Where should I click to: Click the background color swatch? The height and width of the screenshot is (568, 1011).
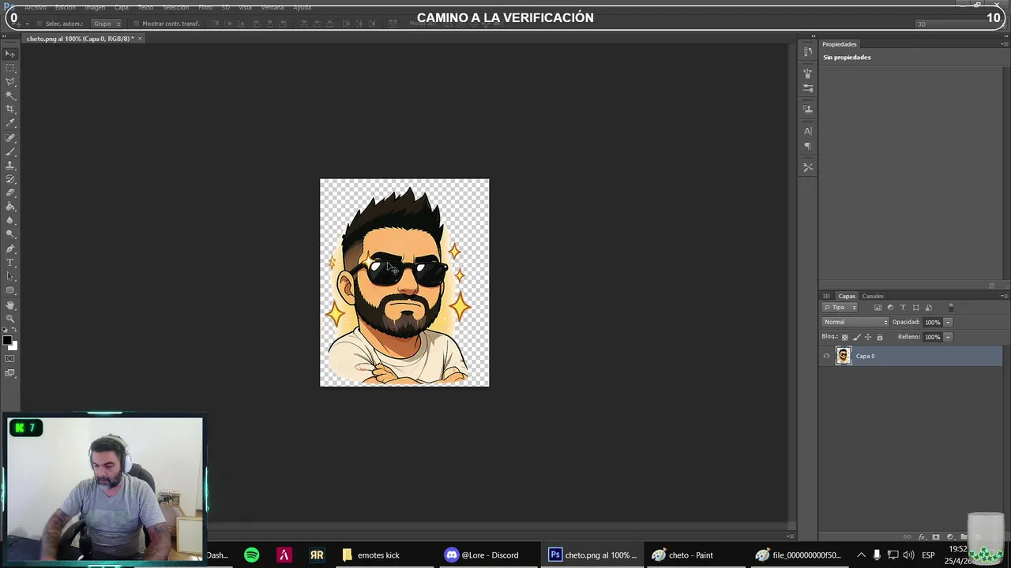coord(13,346)
